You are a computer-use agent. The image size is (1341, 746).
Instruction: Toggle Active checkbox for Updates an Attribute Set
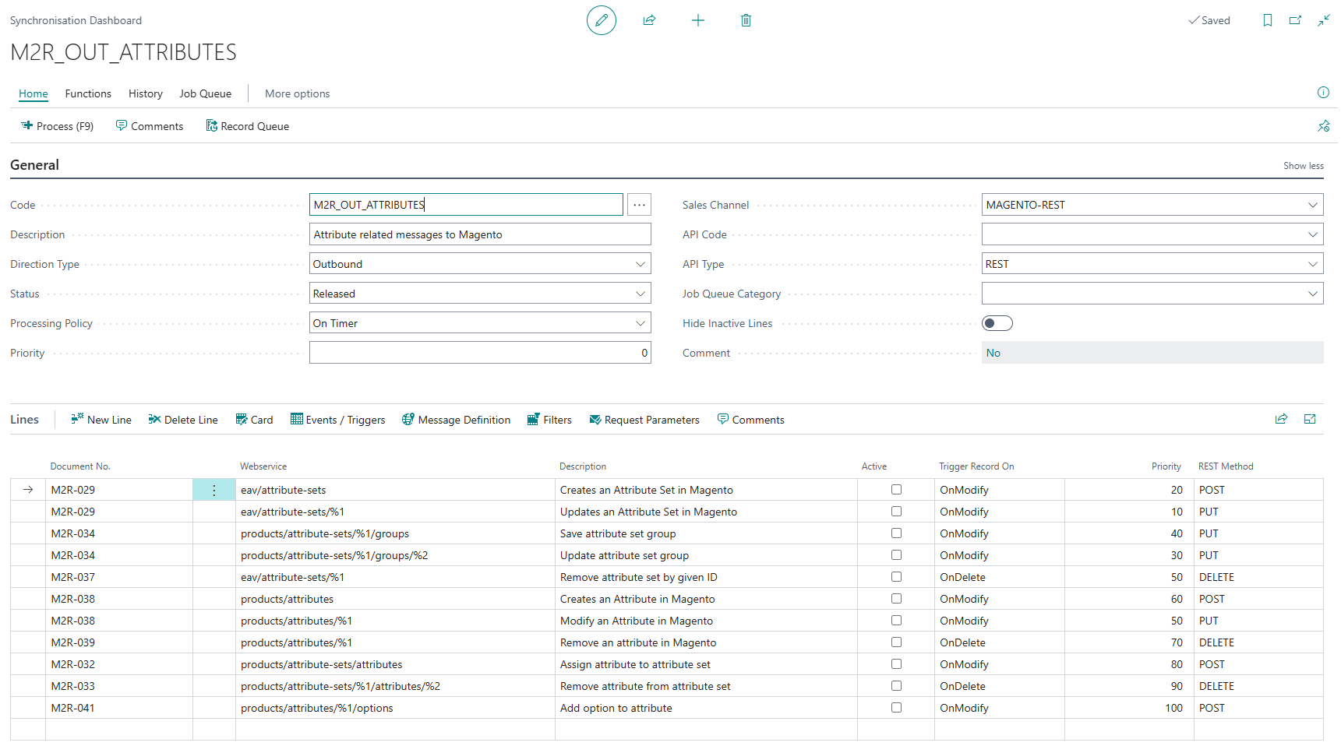tap(896, 512)
